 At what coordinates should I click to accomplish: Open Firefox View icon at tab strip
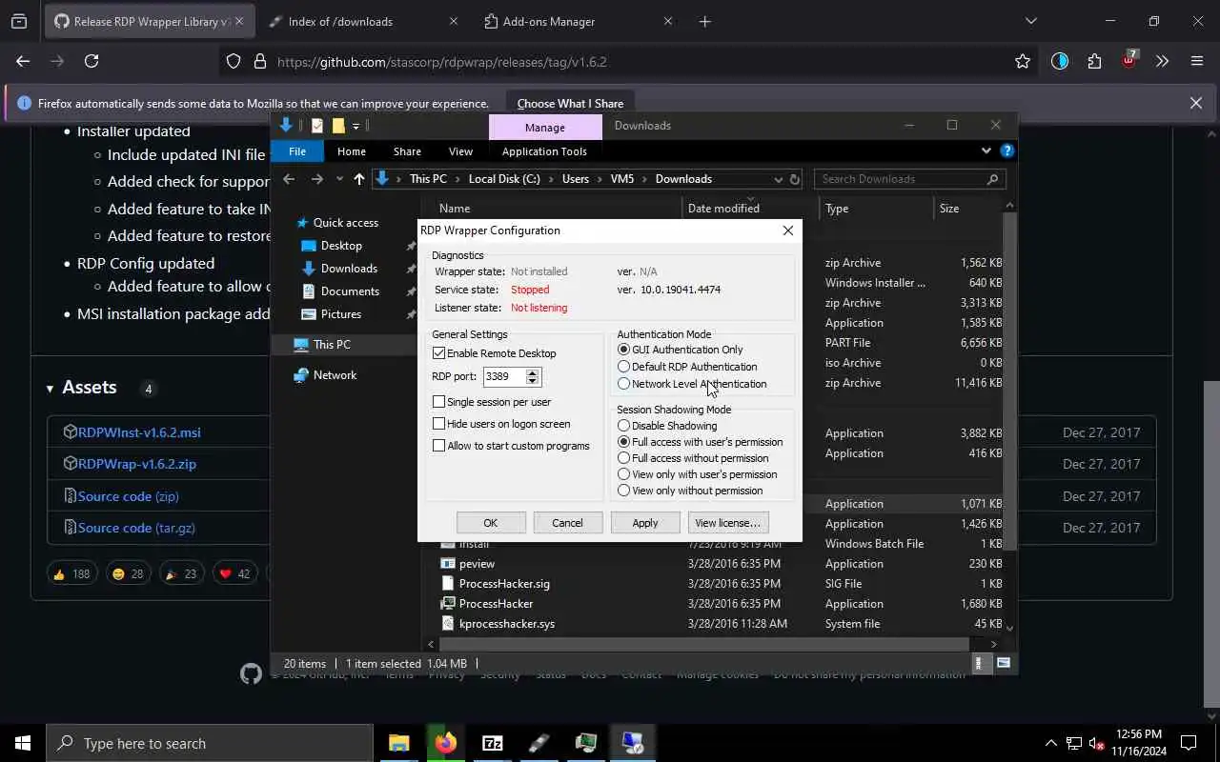pos(19,21)
